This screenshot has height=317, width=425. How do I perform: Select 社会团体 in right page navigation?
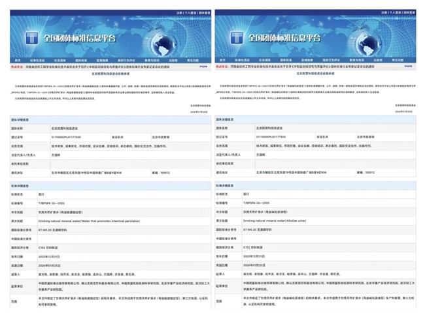[x=265, y=60]
